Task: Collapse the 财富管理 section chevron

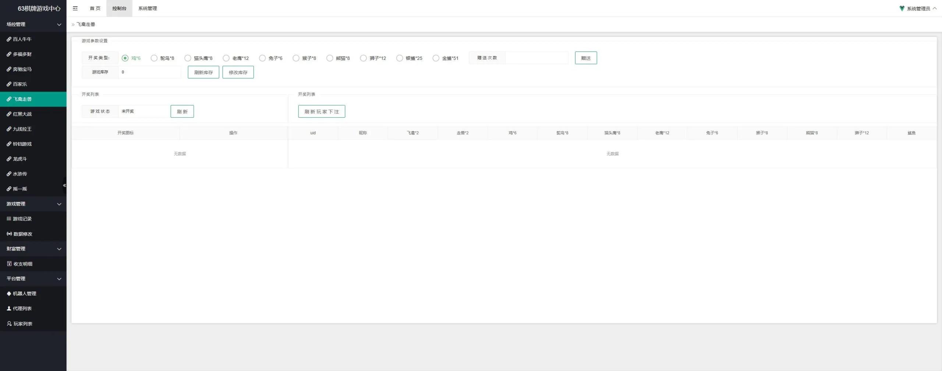Action: click(x=59, y=249)
